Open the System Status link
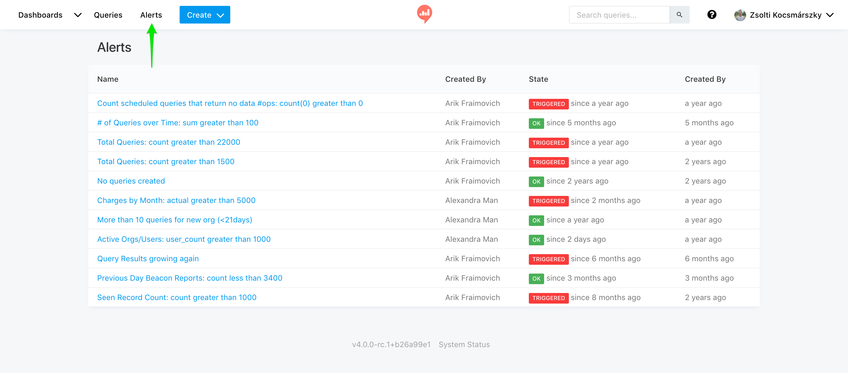 (x=464, y=344)
